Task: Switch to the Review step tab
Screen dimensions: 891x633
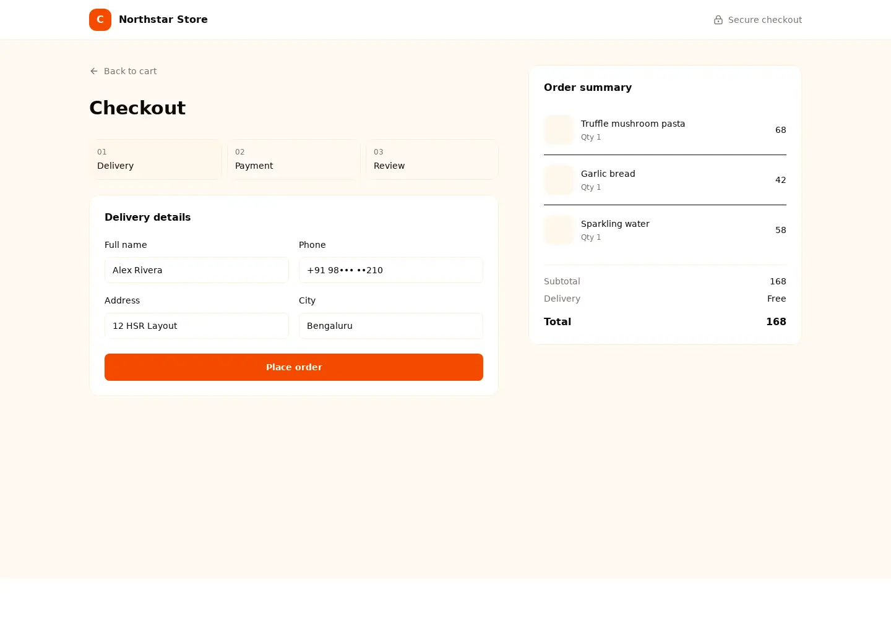Action: 432,159
